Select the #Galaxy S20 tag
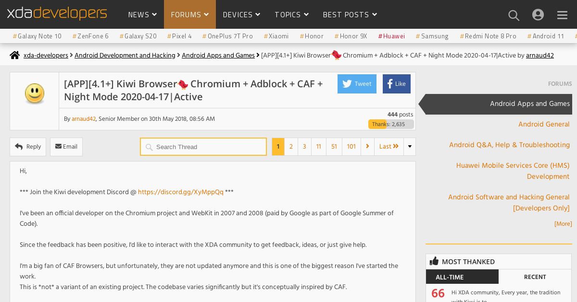 tap(138, 36)
